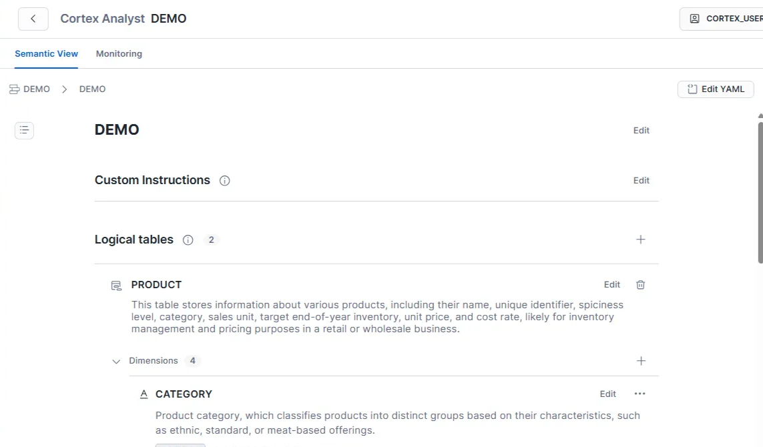This screenshot has width=763, height=447.
Task: Add a new dimension with plus icon
Action: coord(641,361)
